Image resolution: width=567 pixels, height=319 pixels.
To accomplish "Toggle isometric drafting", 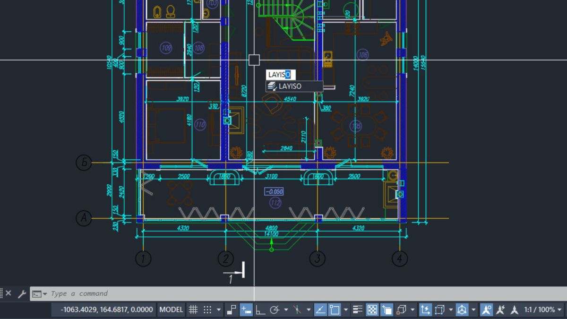I will 297,310.
